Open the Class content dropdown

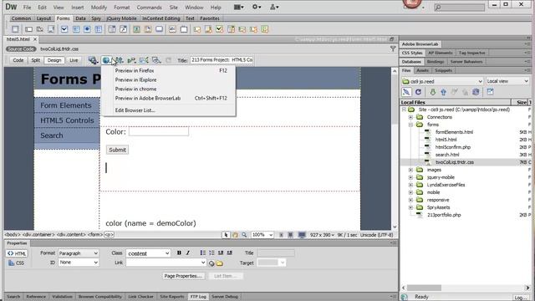click(x=149, y=253)
